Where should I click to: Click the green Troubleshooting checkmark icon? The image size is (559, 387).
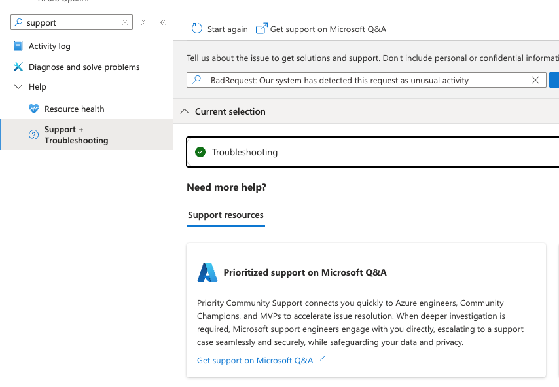(x=200, y=152)
